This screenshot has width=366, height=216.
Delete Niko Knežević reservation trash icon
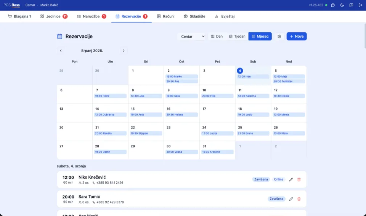299,179
